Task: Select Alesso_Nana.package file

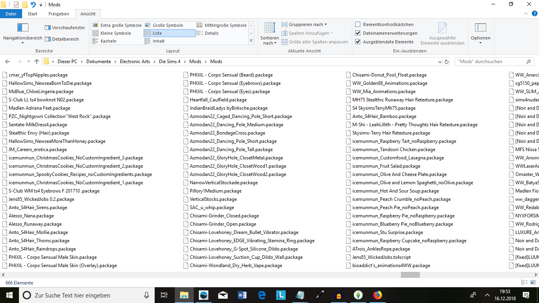Action: pos(28,216)
